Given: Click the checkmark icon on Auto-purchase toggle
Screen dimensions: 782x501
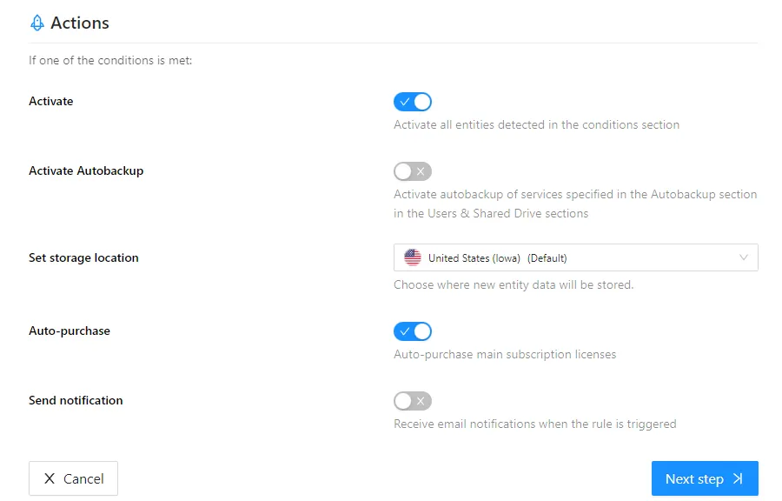Looking at the screenshot, I should click(x=407, y=331).
